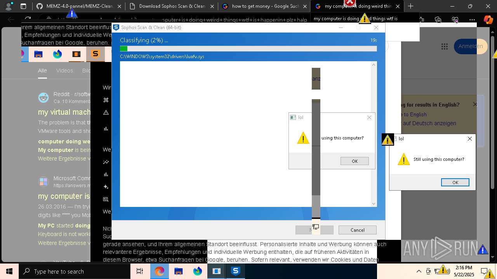Click Sophos results list scroll up arrow

(x=374, y=64)
